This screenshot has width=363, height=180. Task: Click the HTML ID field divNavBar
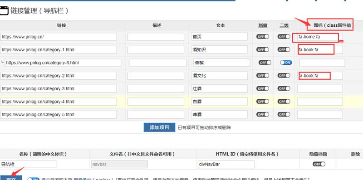(x=226, y=164)
